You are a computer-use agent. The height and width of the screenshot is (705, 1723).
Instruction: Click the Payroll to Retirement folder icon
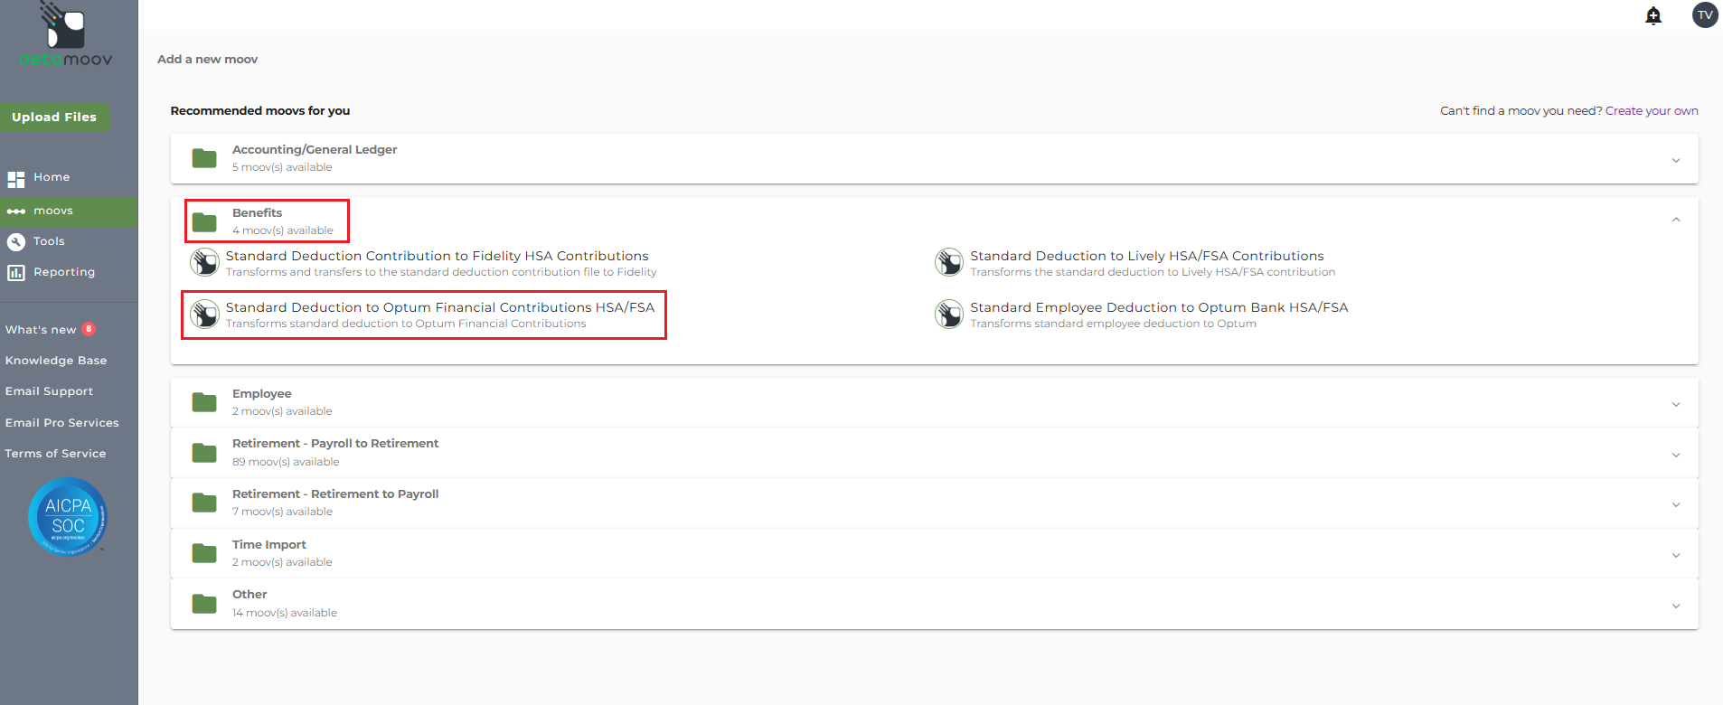tap(204, 452)
